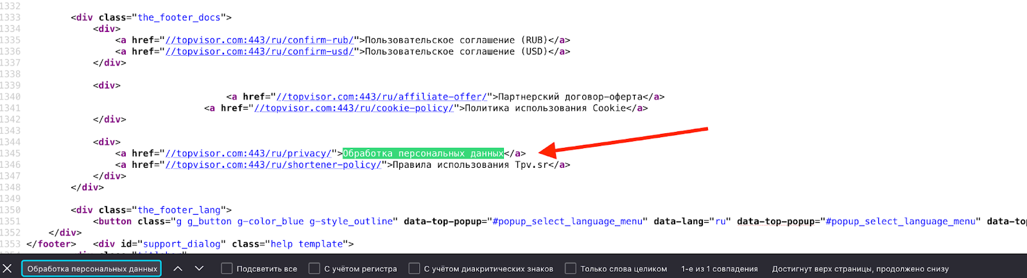Click the find bar search input field
1027x278 pixels.
[92, 268]
